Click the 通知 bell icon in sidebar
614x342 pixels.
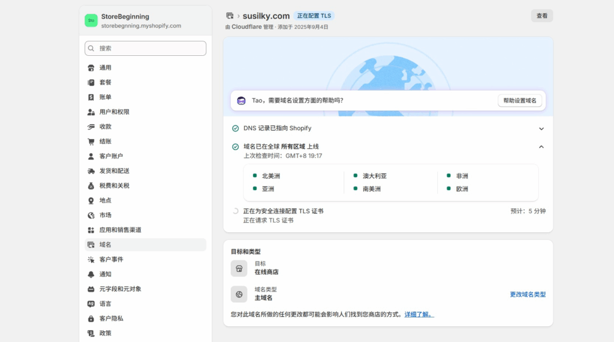[91, 274]
